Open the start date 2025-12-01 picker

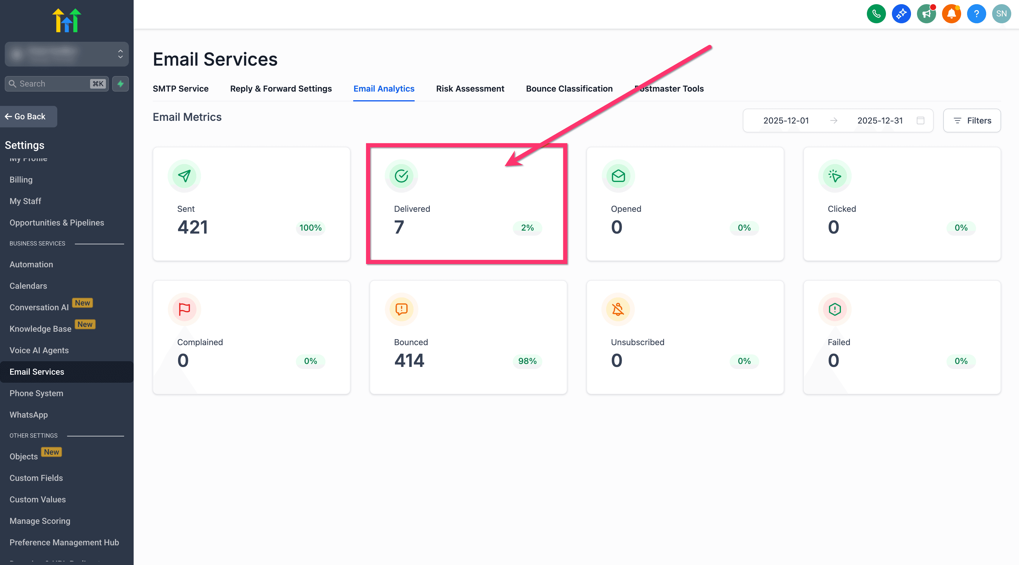point(786,121)
